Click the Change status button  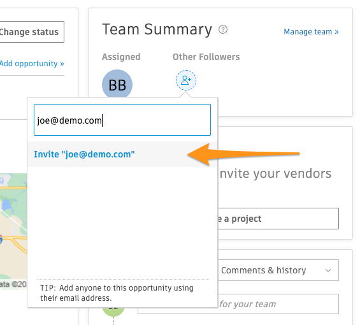click(x=32, y=32)
